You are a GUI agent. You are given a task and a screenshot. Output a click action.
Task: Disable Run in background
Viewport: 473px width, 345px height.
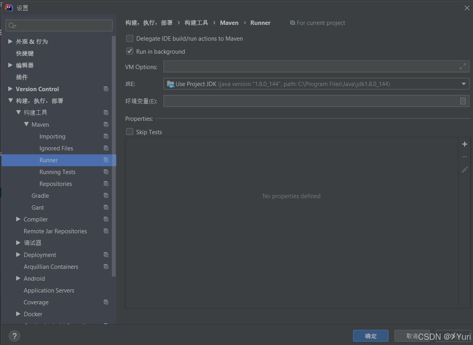[x=130, y=51]
